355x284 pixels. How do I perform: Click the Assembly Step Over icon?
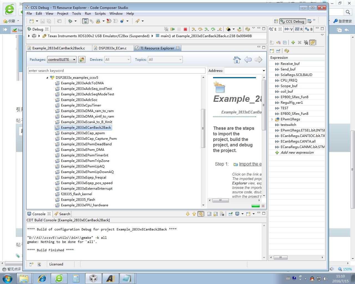pyautogui.click(x=213, y=29)
